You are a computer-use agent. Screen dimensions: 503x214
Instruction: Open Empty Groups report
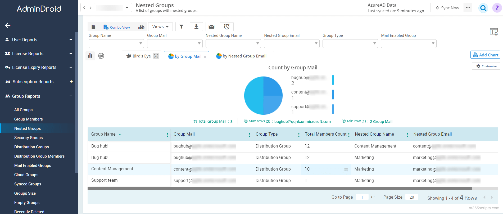(x=27, y=203)
